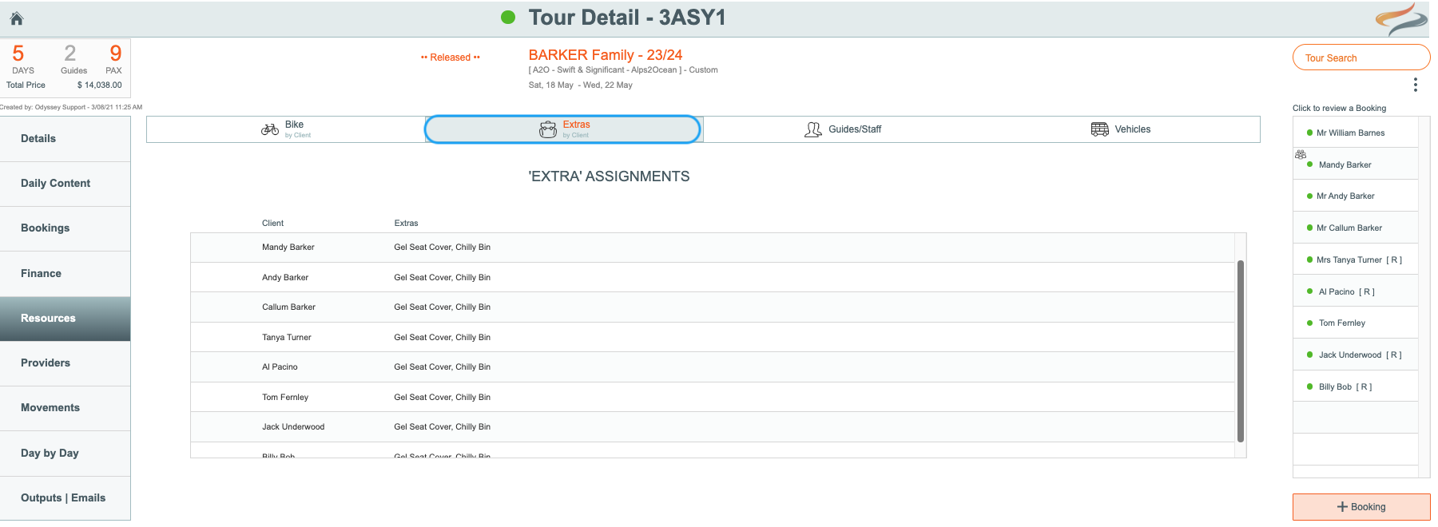Review Jack Underwood [R] booking
1438x527 pixels.
1356,355
